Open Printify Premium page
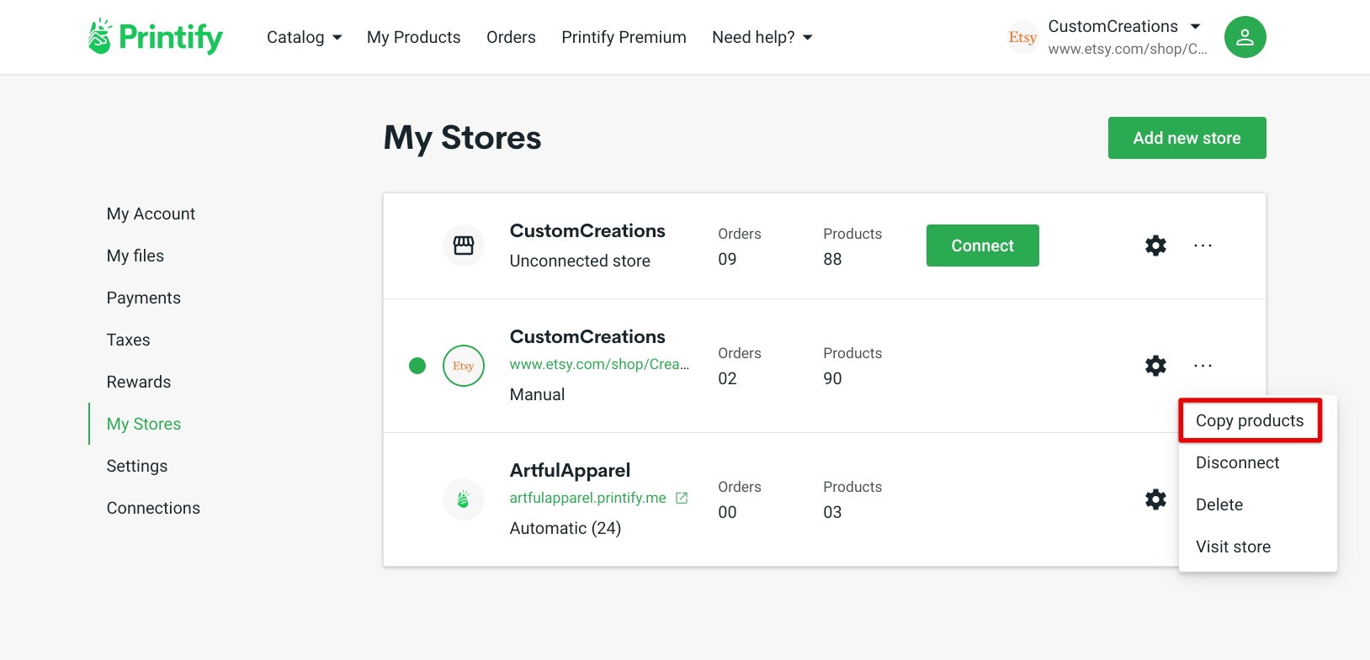The height and width of the screenshot is (660, 1370). (x=624, y=37)
